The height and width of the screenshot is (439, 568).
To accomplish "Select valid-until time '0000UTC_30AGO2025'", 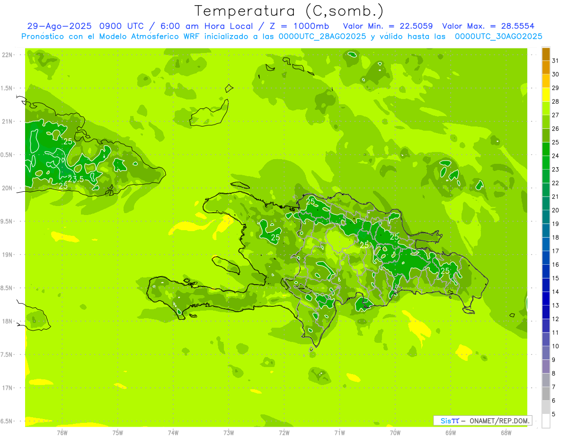I will click(x=498, y=36).
